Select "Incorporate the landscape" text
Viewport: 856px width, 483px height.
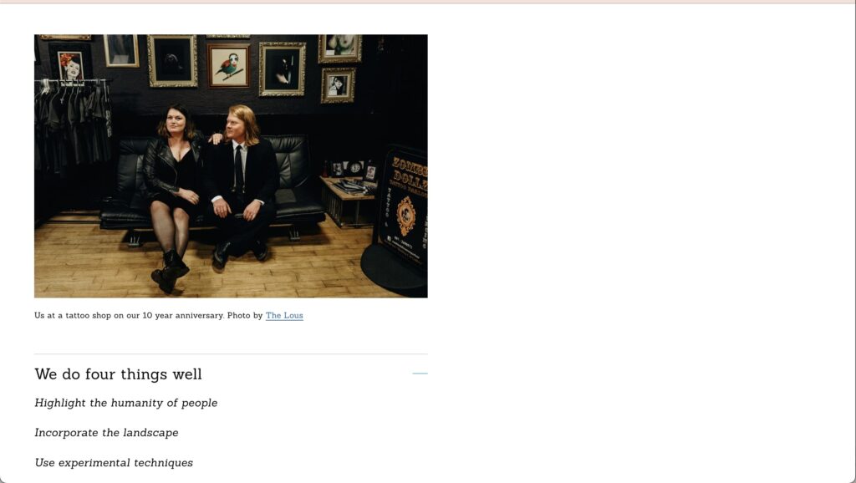coord(106,433)
